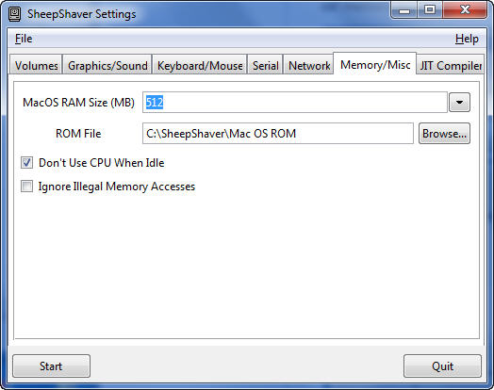Open the File menu
Screen dimensions: 494x390
(24, 39)
